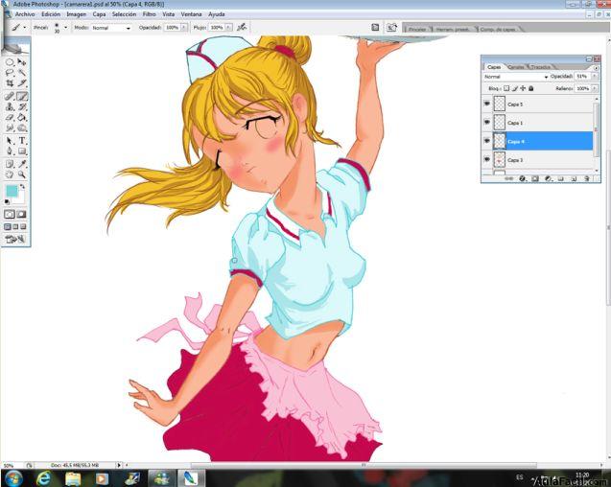Enable airbrush mode in options bar
The width and height of the screenshot is (611, 487).
click(x=242, y=27)
